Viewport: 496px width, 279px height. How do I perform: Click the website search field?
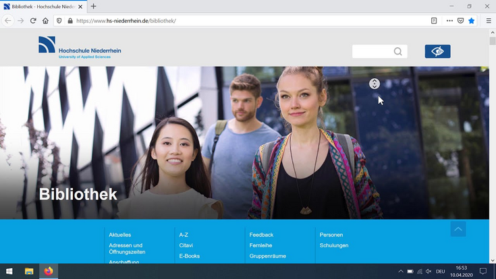tap(373, 51)
